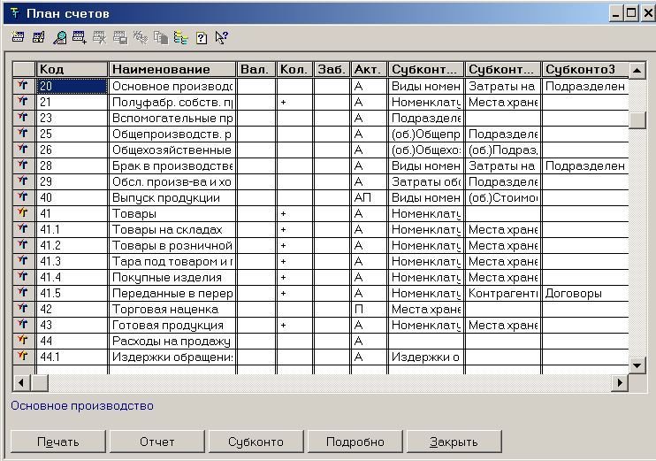Click the Субконто3 column header

[584, 69]
